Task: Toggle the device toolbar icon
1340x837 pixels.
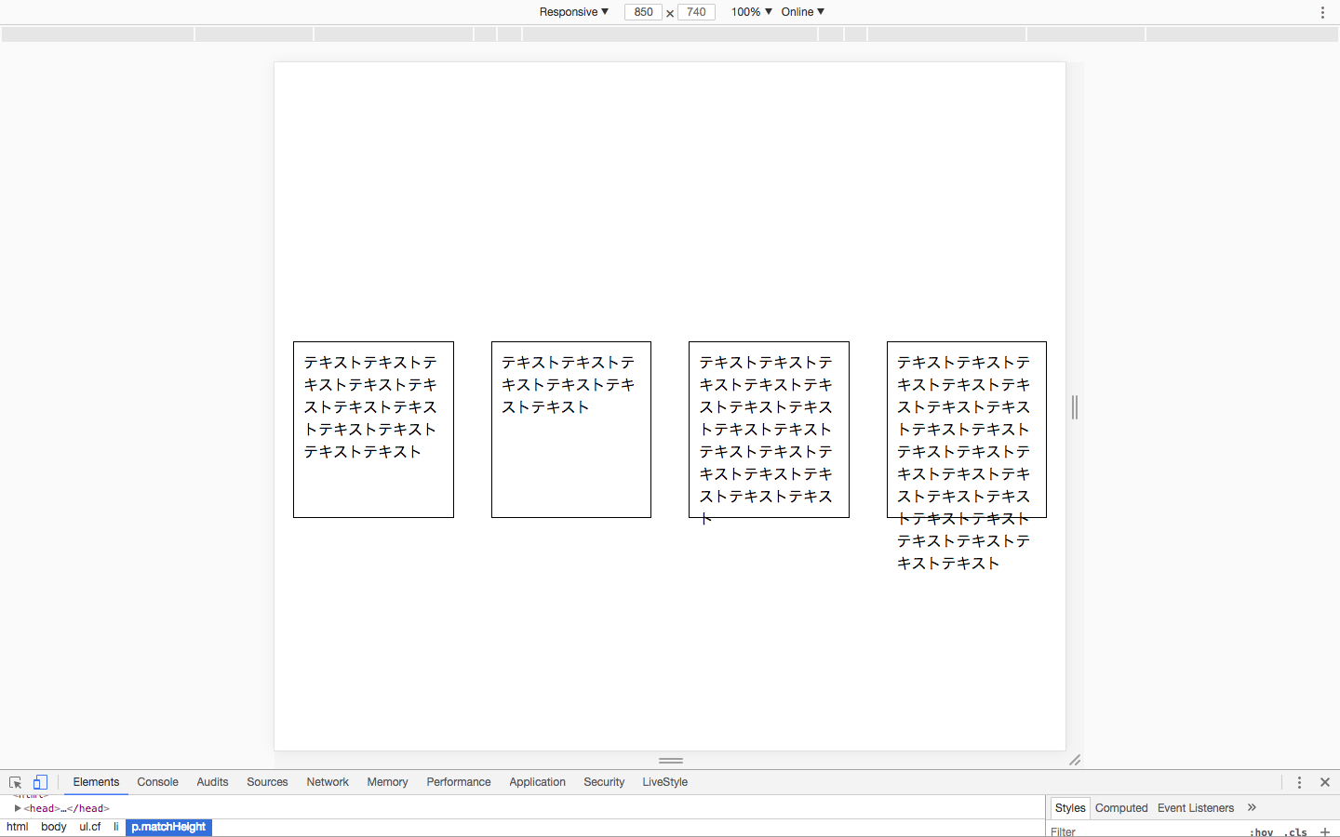Action: coord(40,783)
